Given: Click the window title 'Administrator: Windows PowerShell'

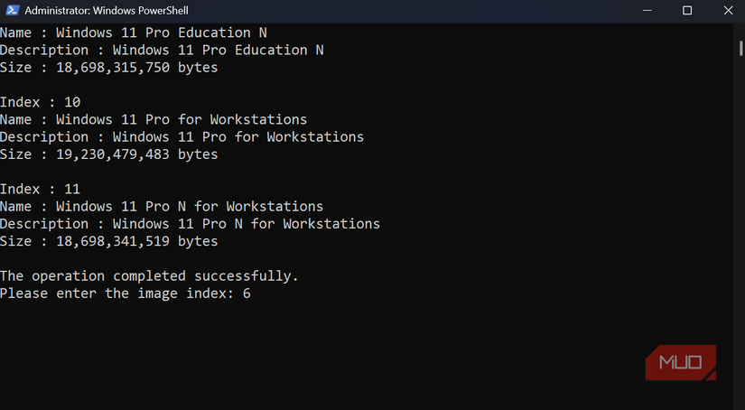Looking at the screenshot, I should click(x=107, y=11).
